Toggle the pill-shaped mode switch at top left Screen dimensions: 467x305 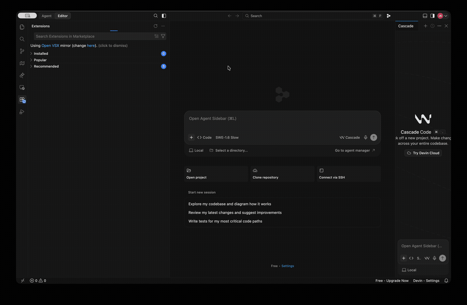pos(28,15)
